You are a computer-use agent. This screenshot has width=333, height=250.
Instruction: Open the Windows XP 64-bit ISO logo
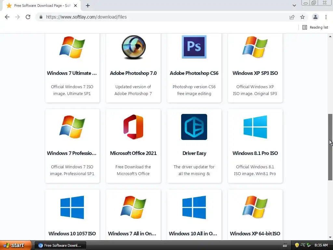(x=255, y=207)
